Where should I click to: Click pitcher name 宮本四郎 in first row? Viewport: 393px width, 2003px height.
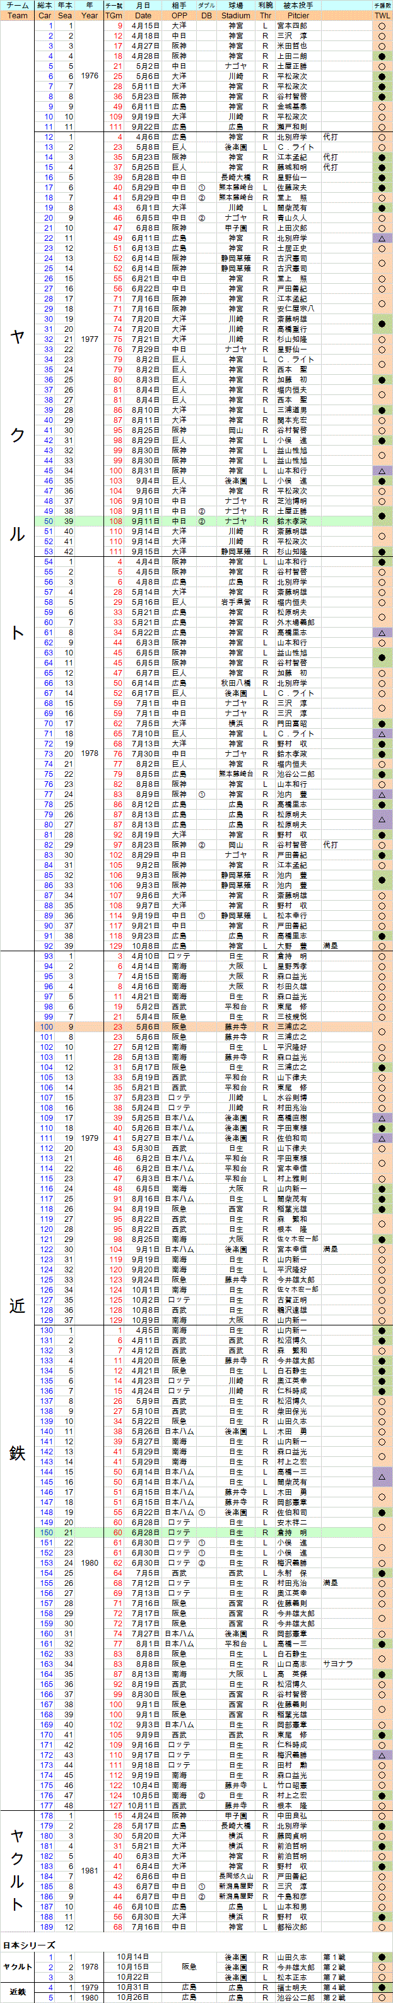[x=292, y=26]
